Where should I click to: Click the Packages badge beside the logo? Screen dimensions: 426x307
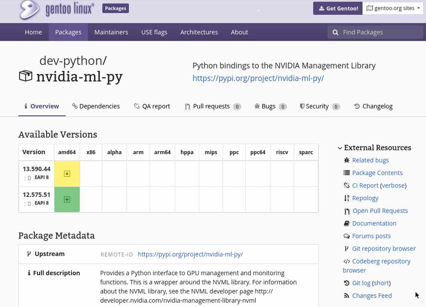click(115, 8)
